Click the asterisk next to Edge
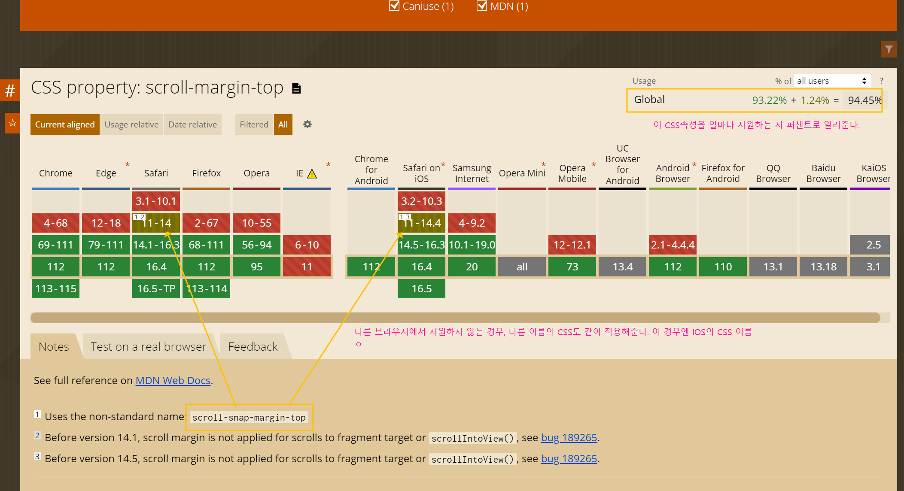The height and width of the screenshot is (491, 904). pyautogui.click(x=127, y=165)
